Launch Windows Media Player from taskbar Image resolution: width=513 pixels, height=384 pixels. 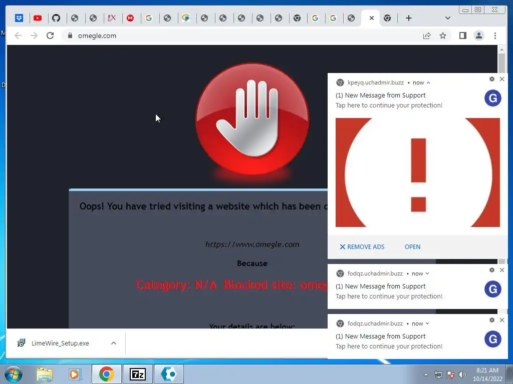coord(75,374)
